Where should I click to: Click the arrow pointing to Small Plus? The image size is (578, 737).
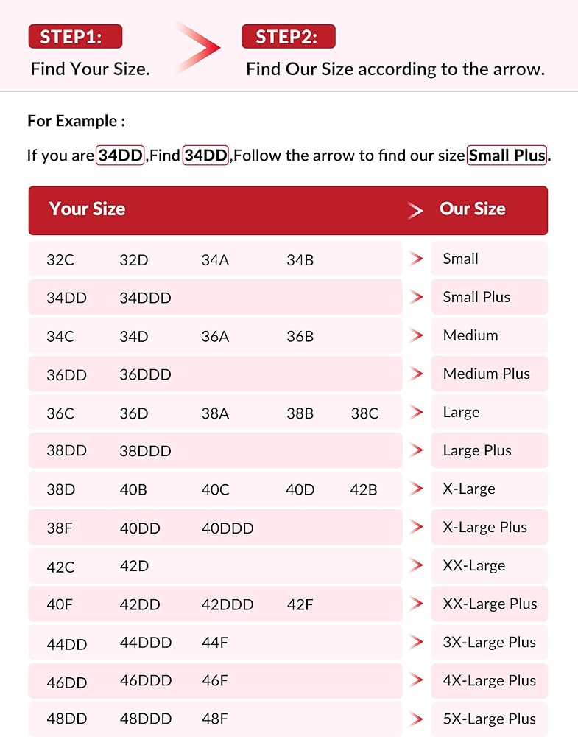tap(417, 297)
